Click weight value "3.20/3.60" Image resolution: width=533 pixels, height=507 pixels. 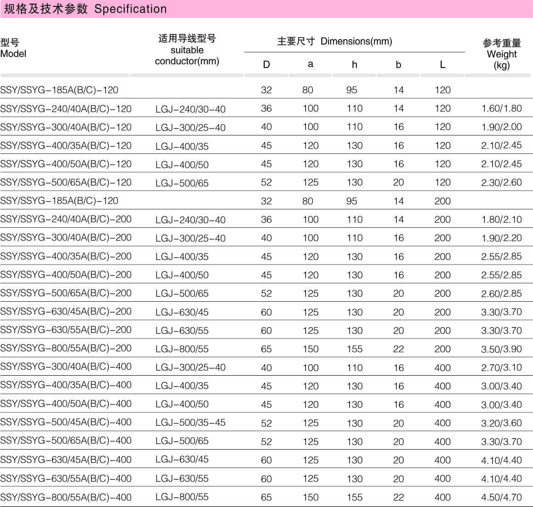(501, 423)
